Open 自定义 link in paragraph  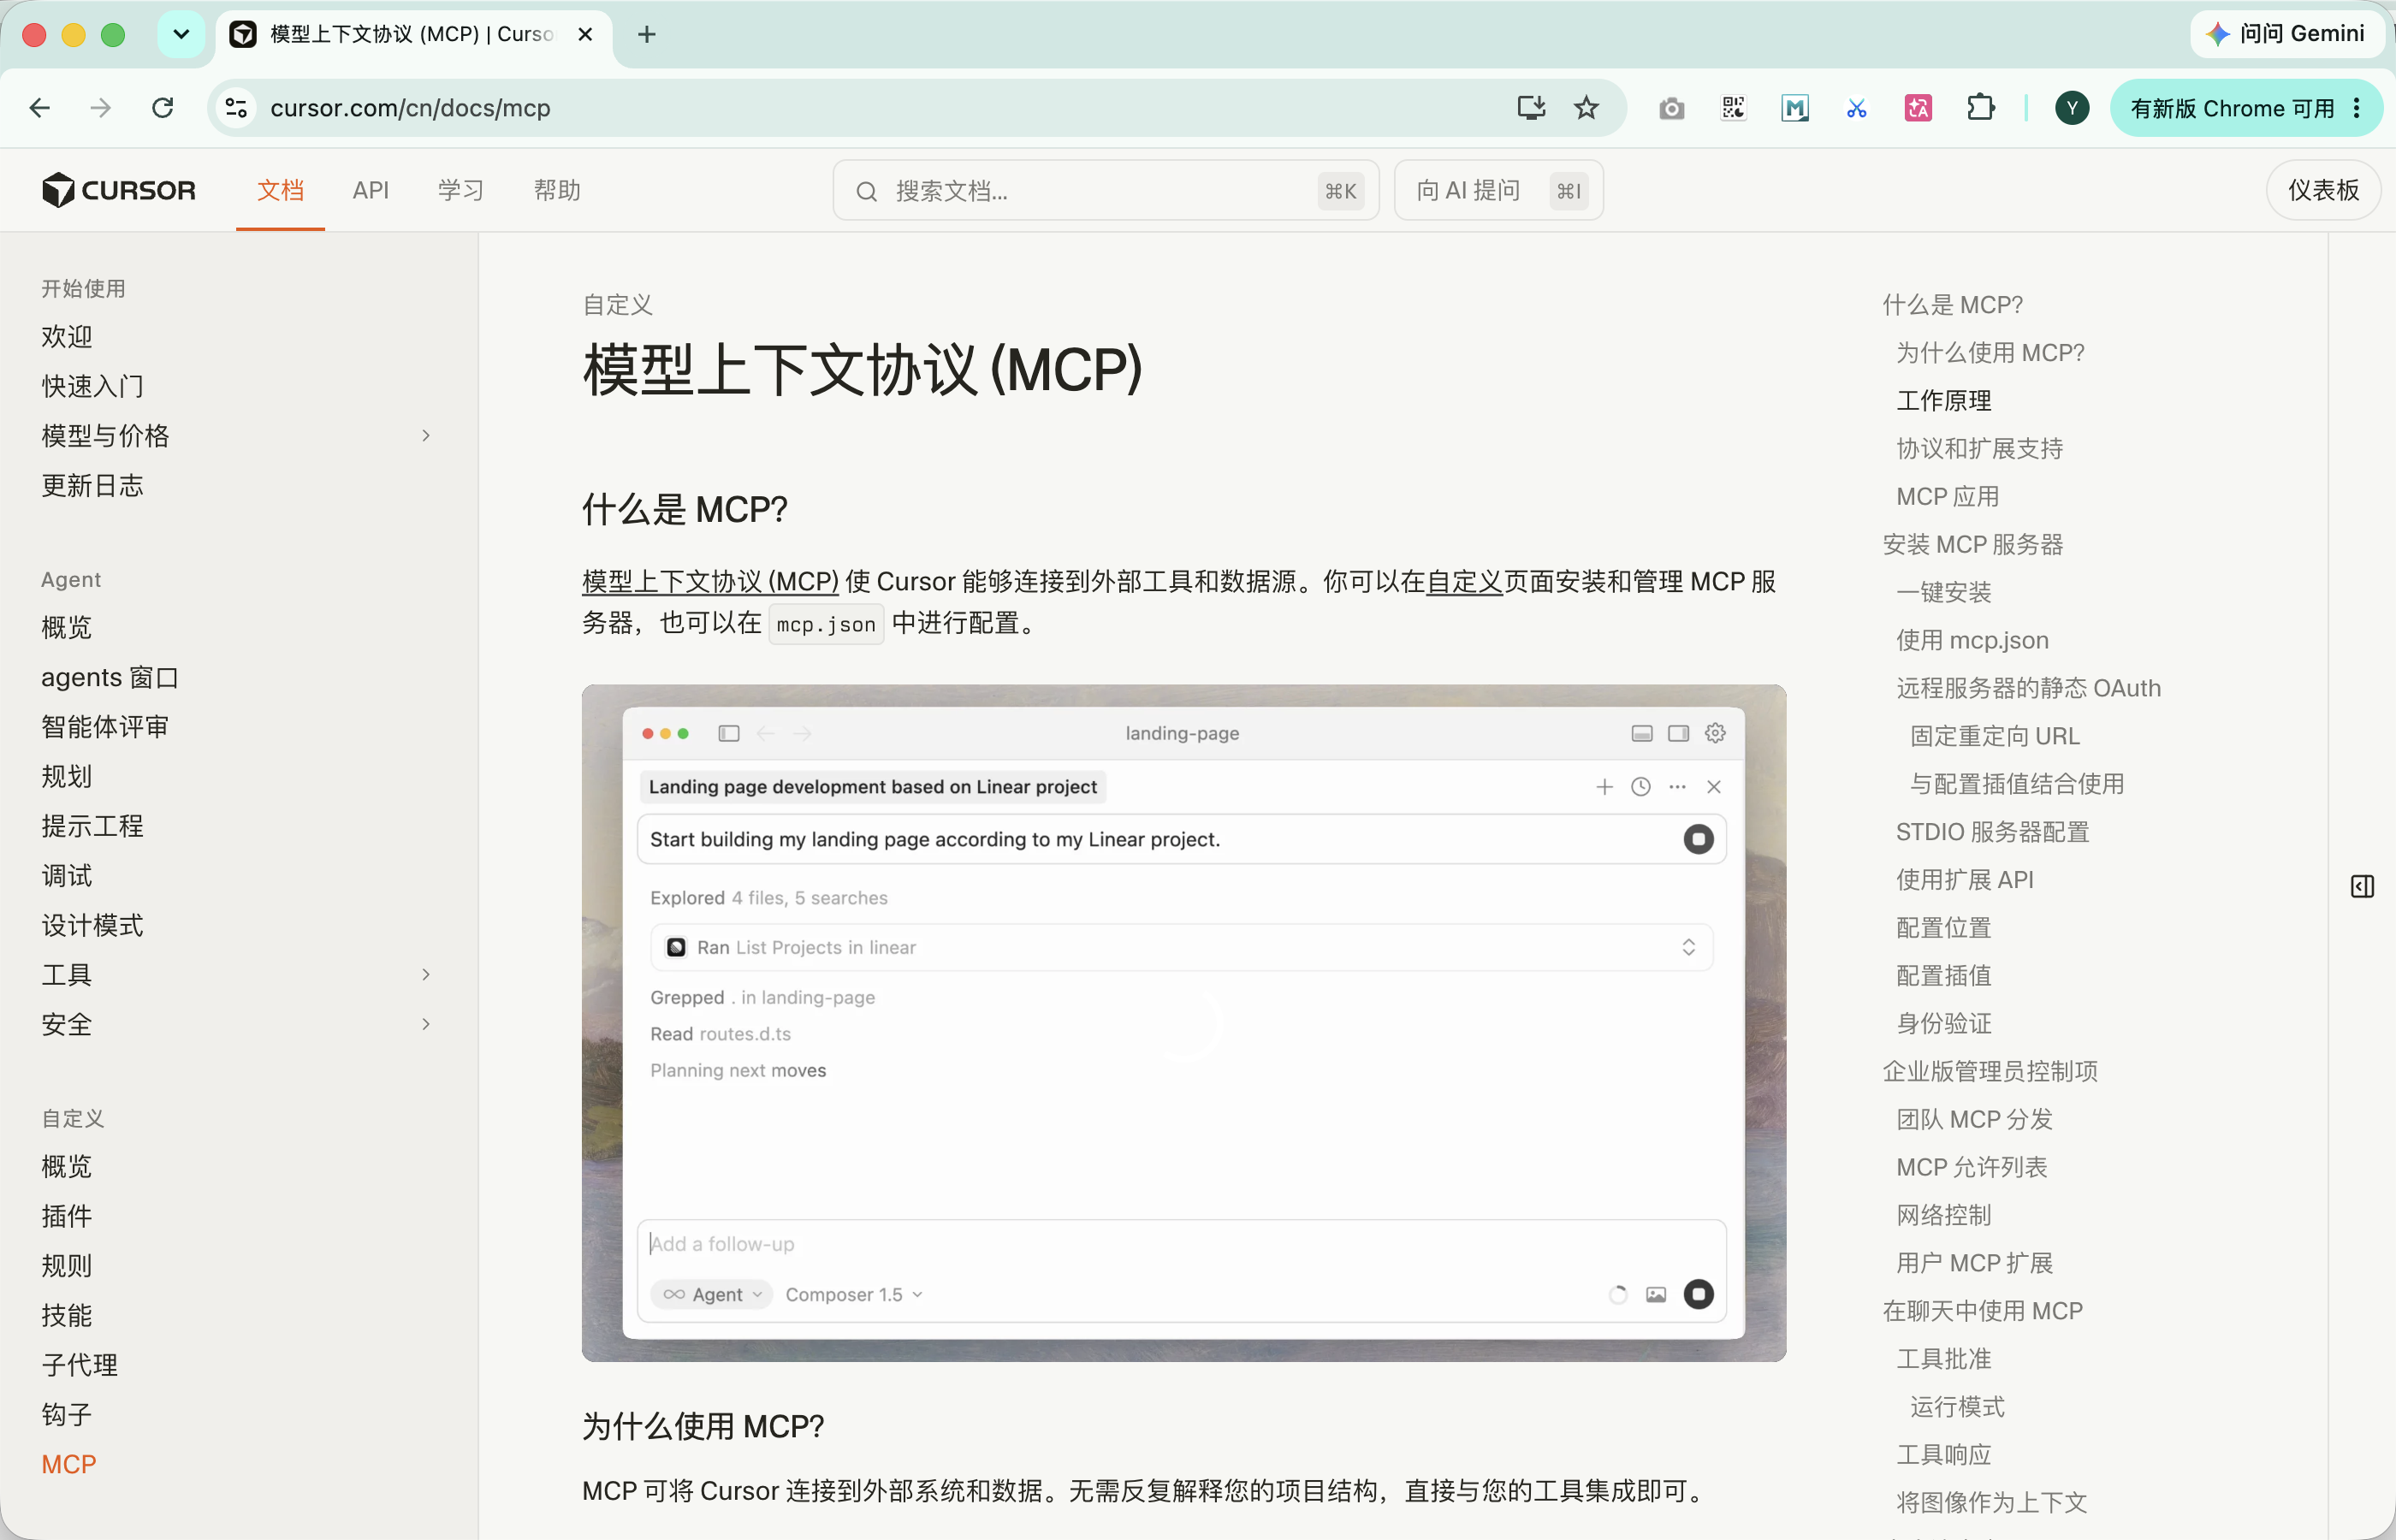pos(1464,581)
